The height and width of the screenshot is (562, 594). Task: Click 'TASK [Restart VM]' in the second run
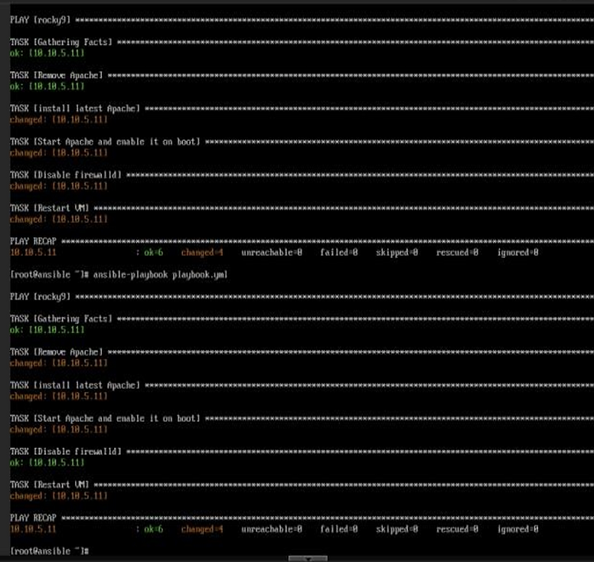[x=49, y=485]
